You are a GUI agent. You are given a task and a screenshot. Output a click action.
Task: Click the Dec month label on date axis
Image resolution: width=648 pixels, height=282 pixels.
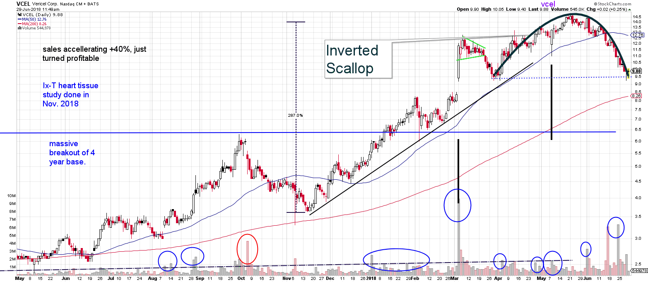pyautogui.click(x=330, y=279)
